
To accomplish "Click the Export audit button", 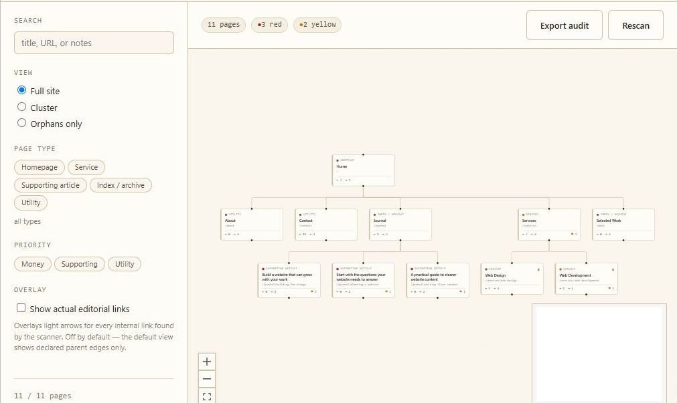I will (x=565, y=25).
